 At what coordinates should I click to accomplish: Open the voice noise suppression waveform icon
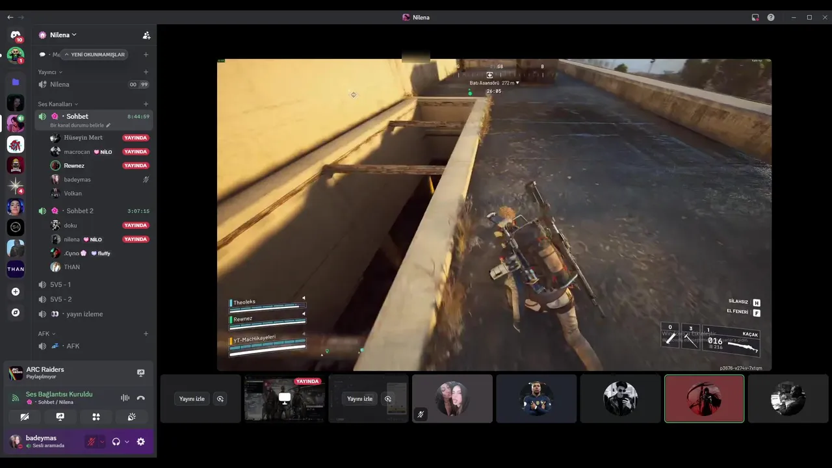pyautogui.click(x=125, y=398)
